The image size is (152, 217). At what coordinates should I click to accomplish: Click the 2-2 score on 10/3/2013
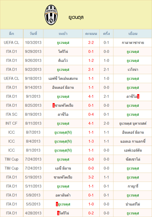click(91, 43)
